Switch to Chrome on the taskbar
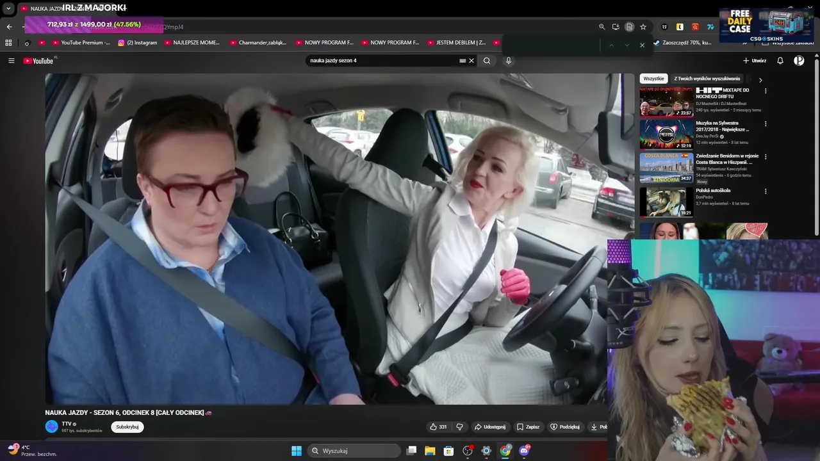This screenshot has height=461, width=820. pos(505,451)
